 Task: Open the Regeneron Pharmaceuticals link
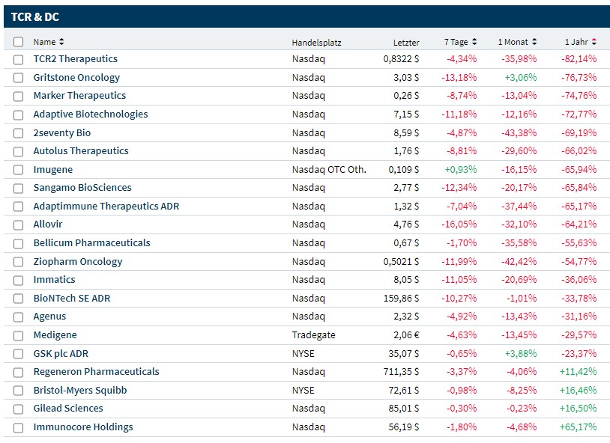pyautogui.click(x=96, y=372)
